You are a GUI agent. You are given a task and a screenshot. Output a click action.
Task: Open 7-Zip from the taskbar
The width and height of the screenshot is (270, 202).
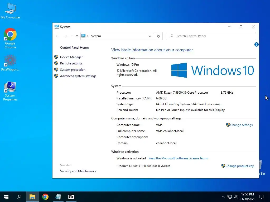point(71,197)
